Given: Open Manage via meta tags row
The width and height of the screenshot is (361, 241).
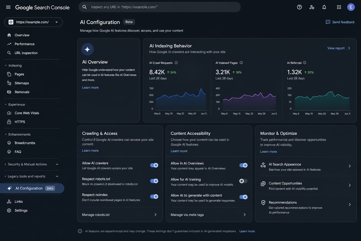Looking at the screenshot, I should point(208,215).
